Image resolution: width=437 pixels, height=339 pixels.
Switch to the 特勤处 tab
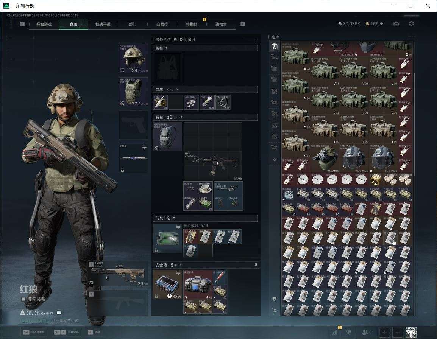tap(192, 24)
